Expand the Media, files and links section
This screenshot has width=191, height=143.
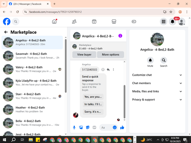[x=157, y=91]
